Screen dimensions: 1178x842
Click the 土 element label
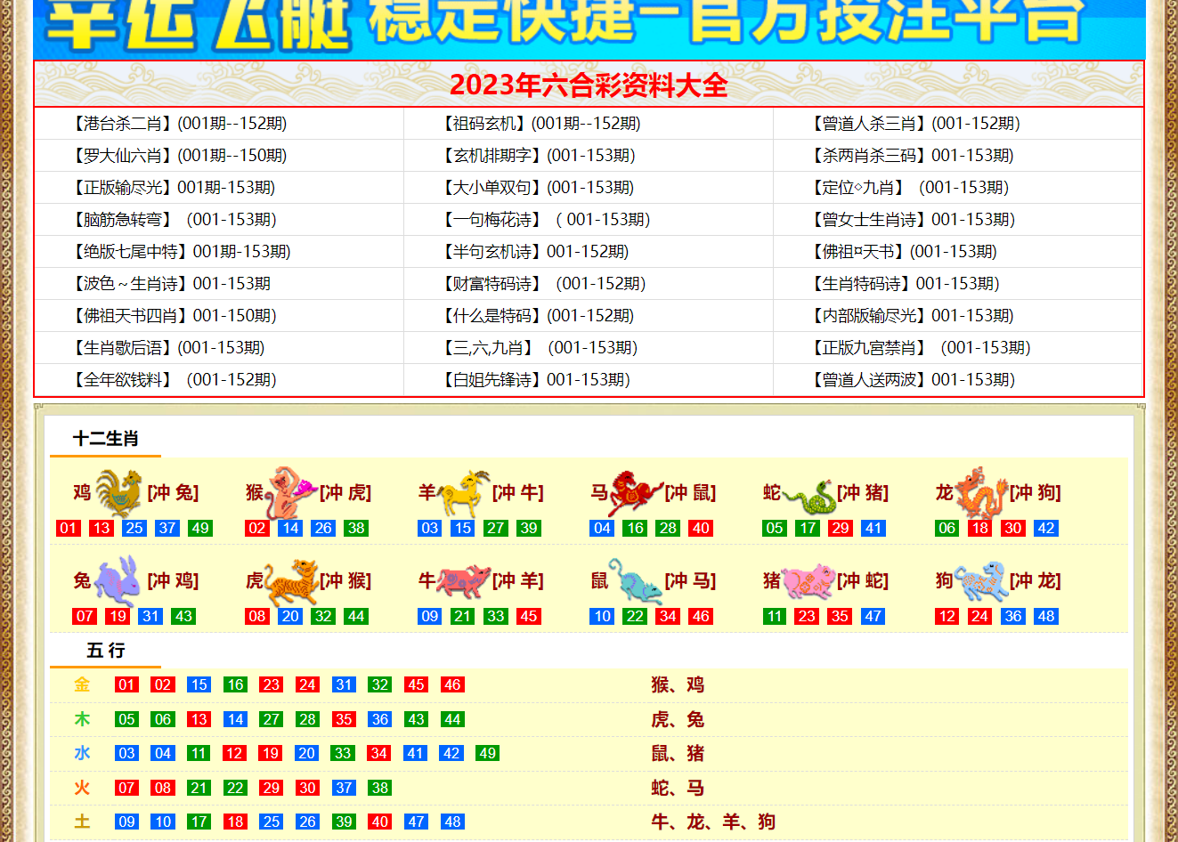tap(82, 822)
